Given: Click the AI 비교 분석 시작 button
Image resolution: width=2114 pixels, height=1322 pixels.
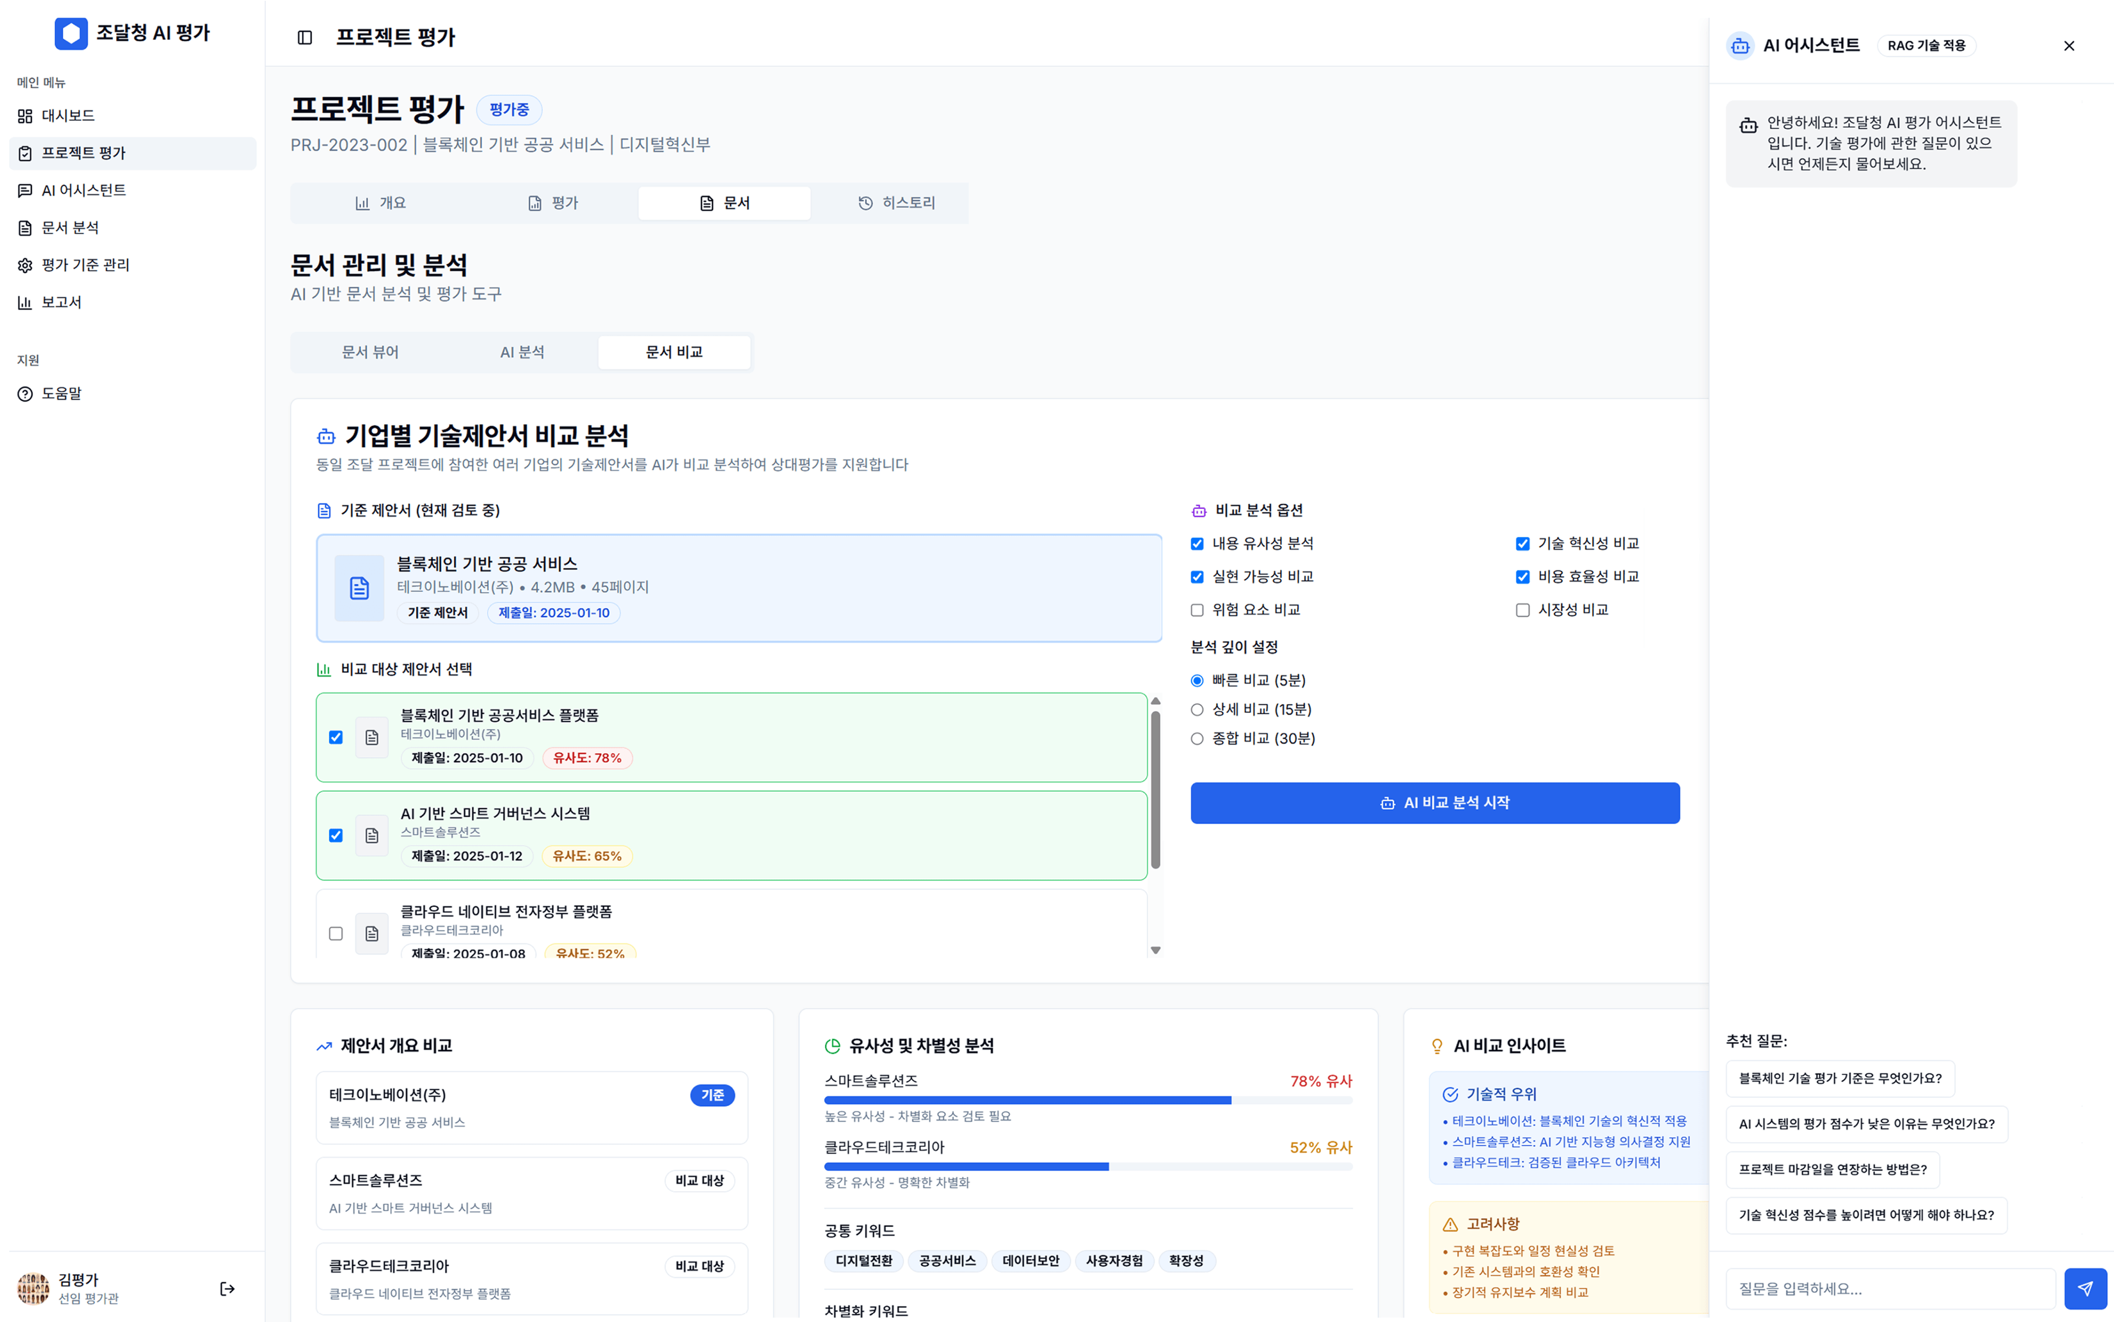Looking at the screenshot, I should tap(1435, 803).
